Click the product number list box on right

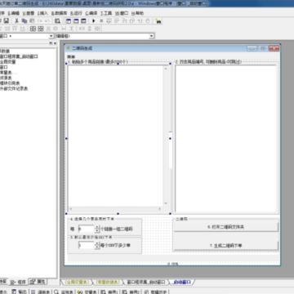click(x=226, y=138)
